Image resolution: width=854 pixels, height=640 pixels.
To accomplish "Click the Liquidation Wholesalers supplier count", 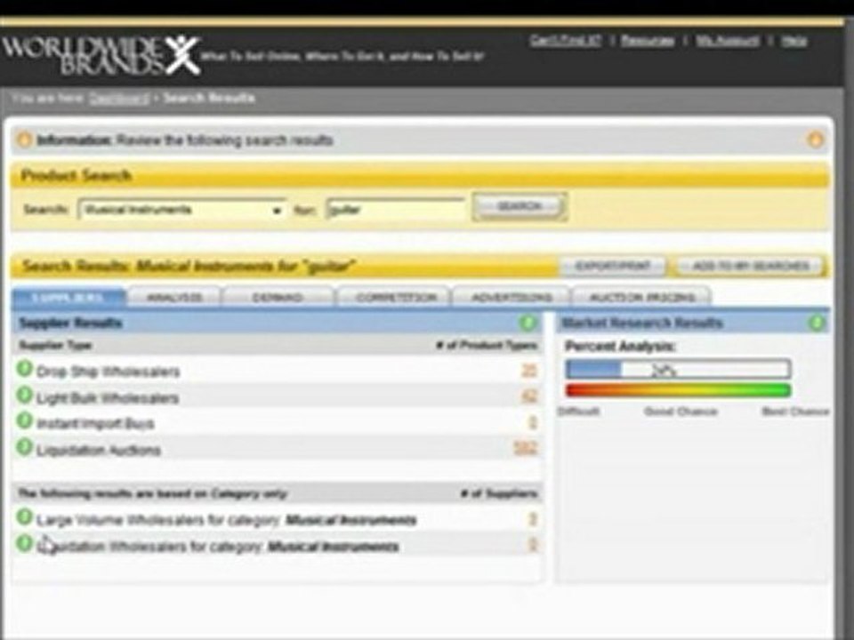I will coord(533,545).
